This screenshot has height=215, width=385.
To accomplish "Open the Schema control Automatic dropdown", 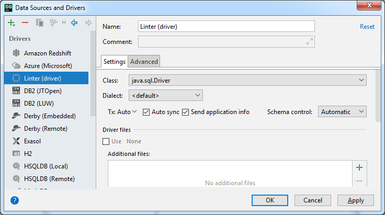I will click(x=342, y=111).
